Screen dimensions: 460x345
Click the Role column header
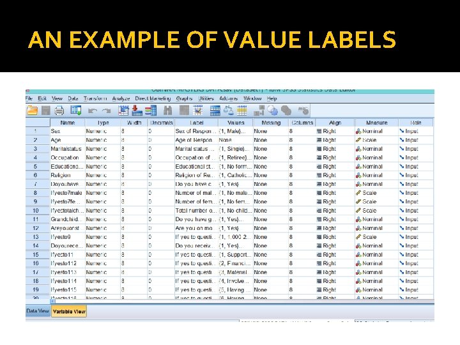pos(416,123)
